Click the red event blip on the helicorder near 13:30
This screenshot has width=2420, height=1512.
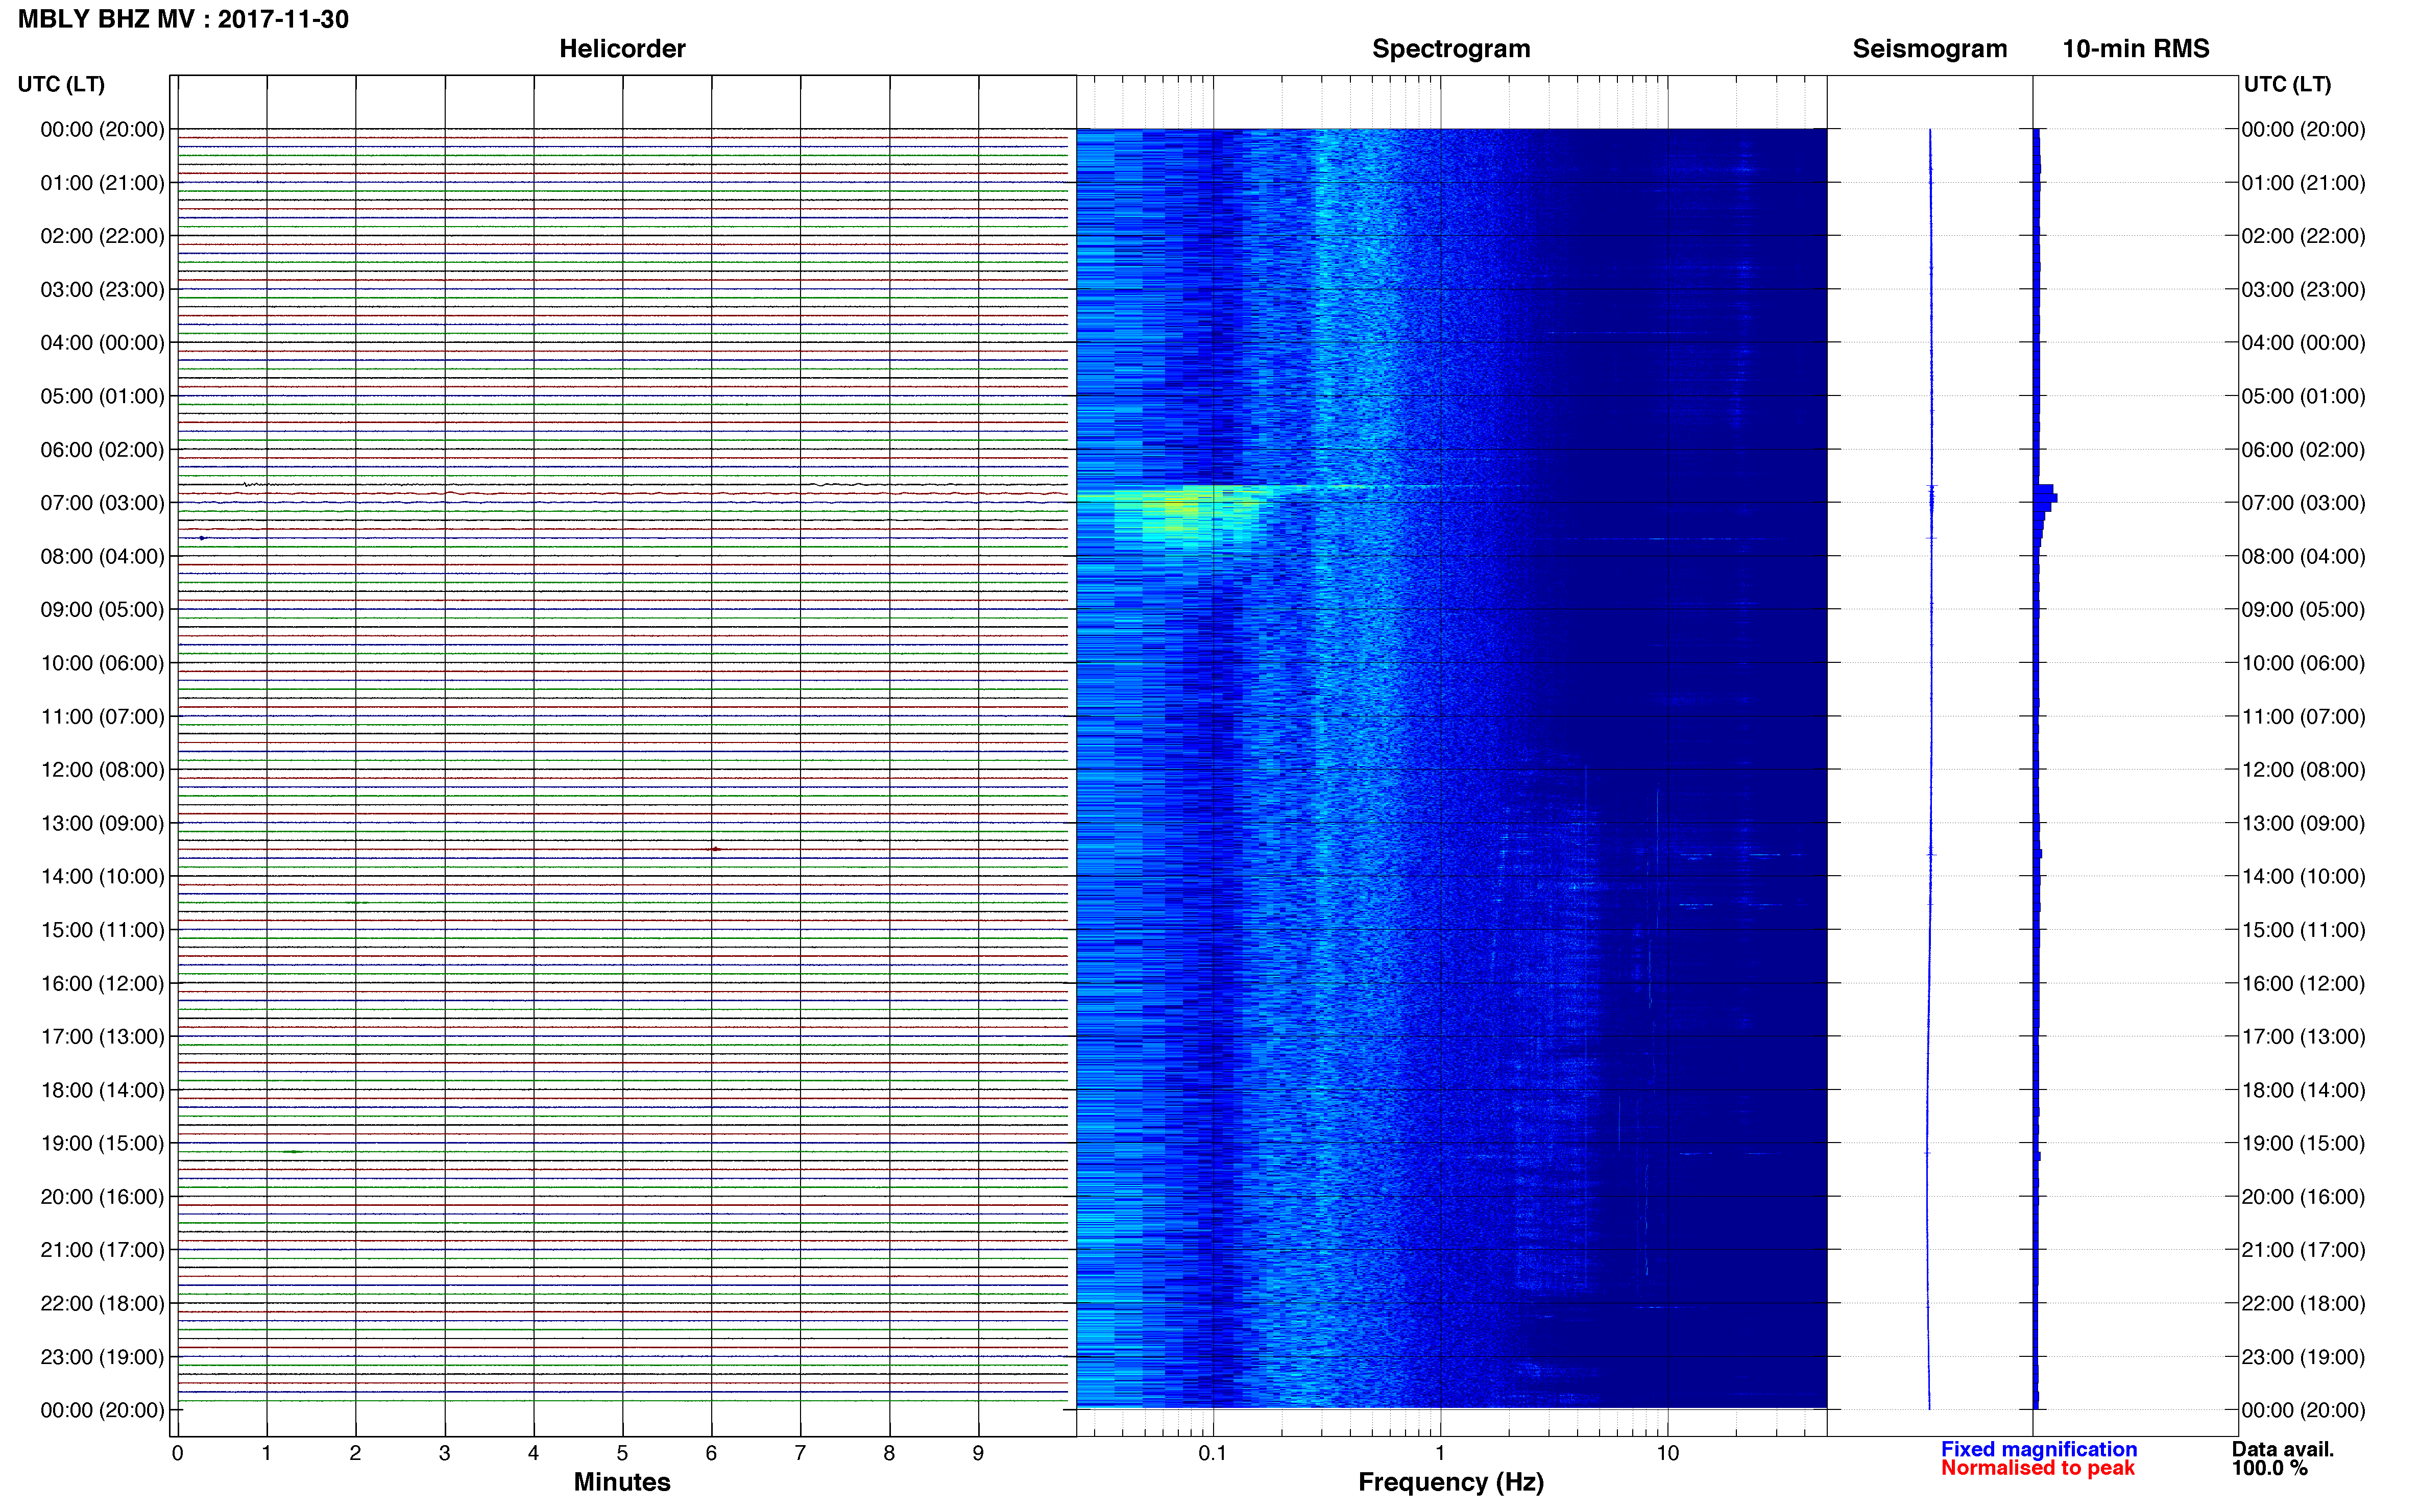click(x=715, y=849)
